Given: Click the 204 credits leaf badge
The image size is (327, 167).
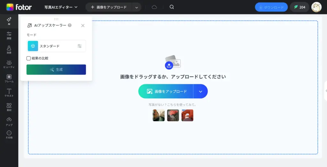Looking at the screenshot, I should [x=300, y=7].
